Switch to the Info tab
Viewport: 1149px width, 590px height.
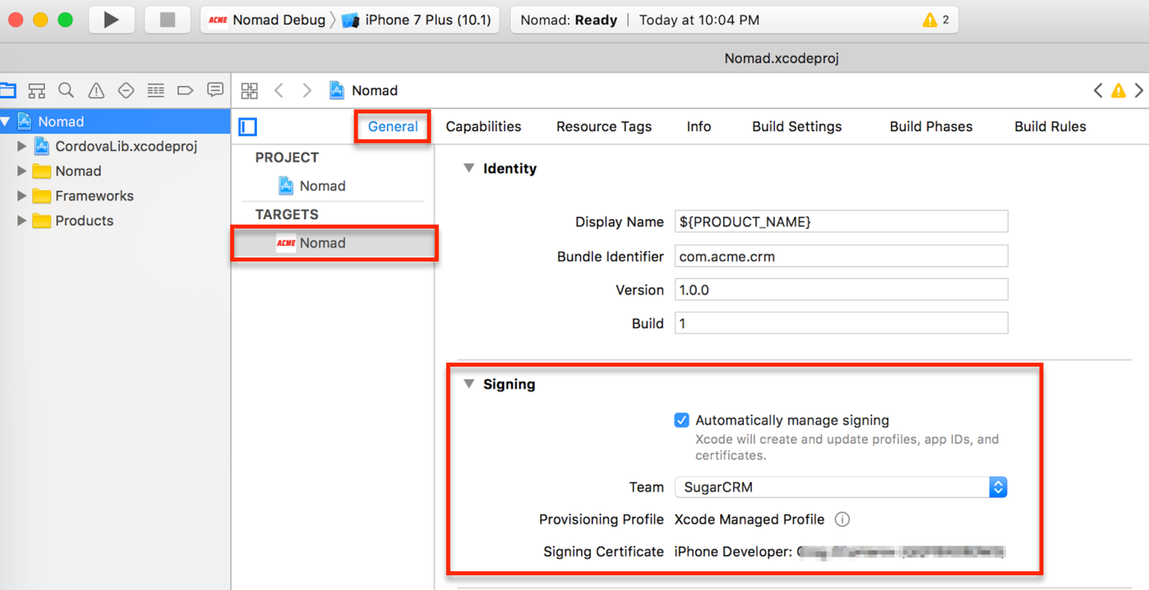(x=699, y=127)
